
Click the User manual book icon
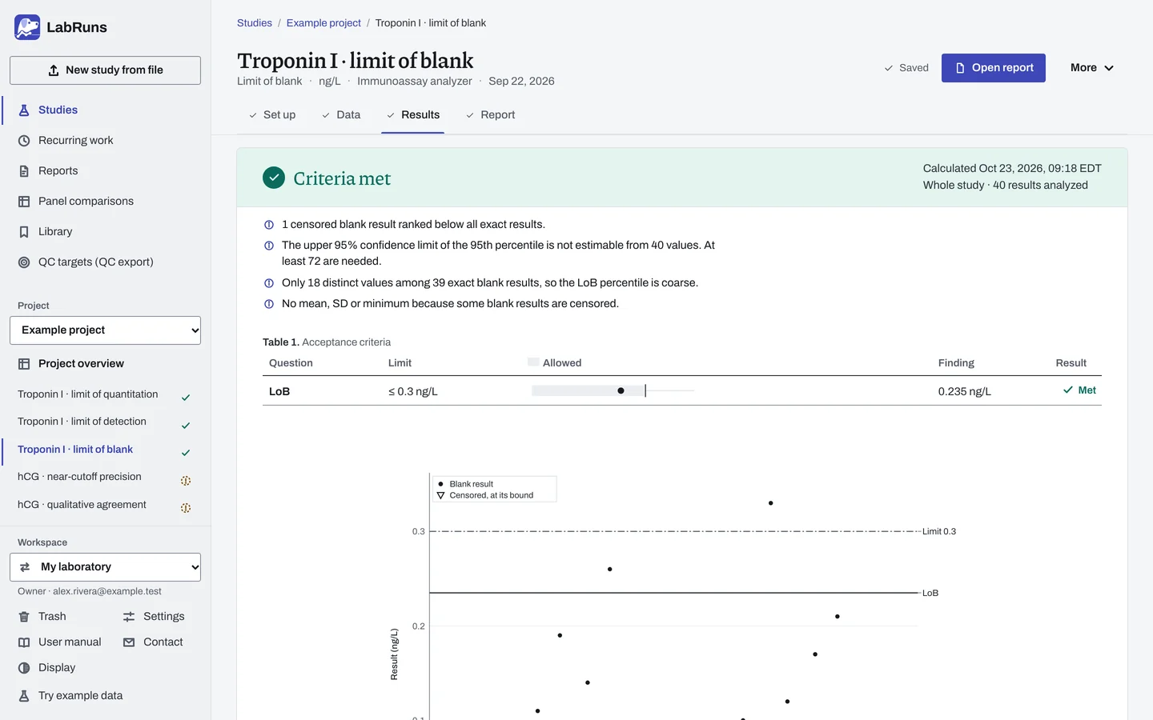pos(24,642)
